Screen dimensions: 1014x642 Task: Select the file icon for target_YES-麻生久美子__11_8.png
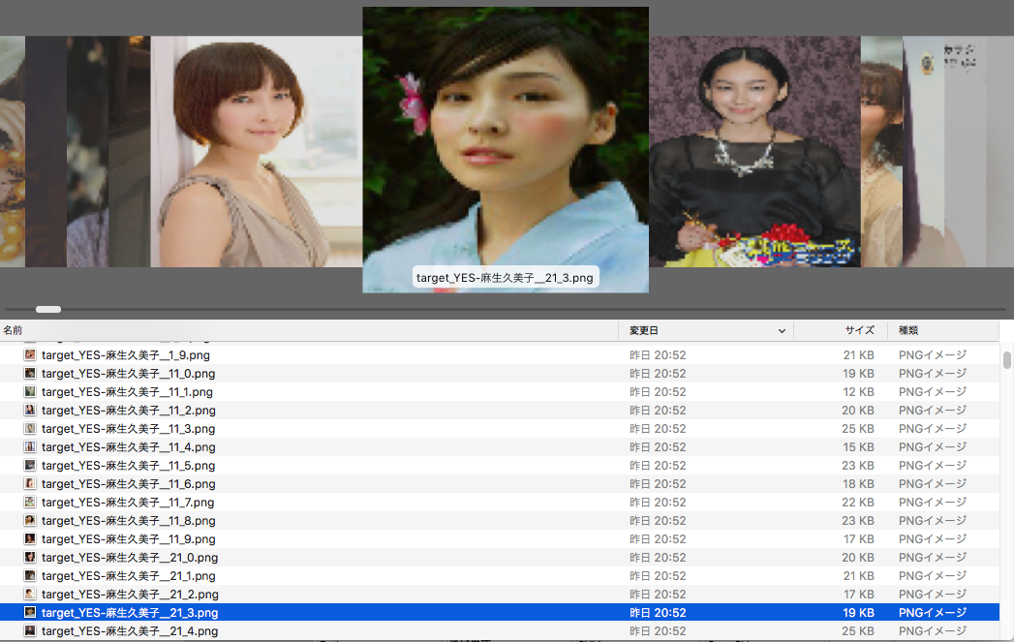30,521
